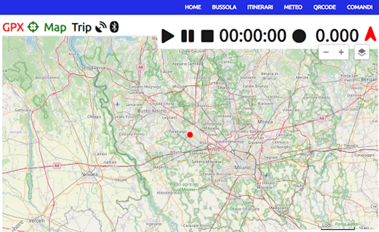Click the Busto Arsizio label on the map
This screenshot has width=379, height=232.
[x=152, y=111]
